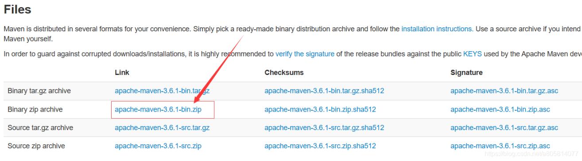Open apache-maven-3.6.1-bin.zip.asc signature
Screen dimensions: 582x161
(500, 109)
